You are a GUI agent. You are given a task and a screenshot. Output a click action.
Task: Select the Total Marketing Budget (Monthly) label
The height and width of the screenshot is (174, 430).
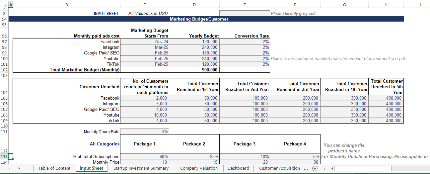[x=85, y=70]
